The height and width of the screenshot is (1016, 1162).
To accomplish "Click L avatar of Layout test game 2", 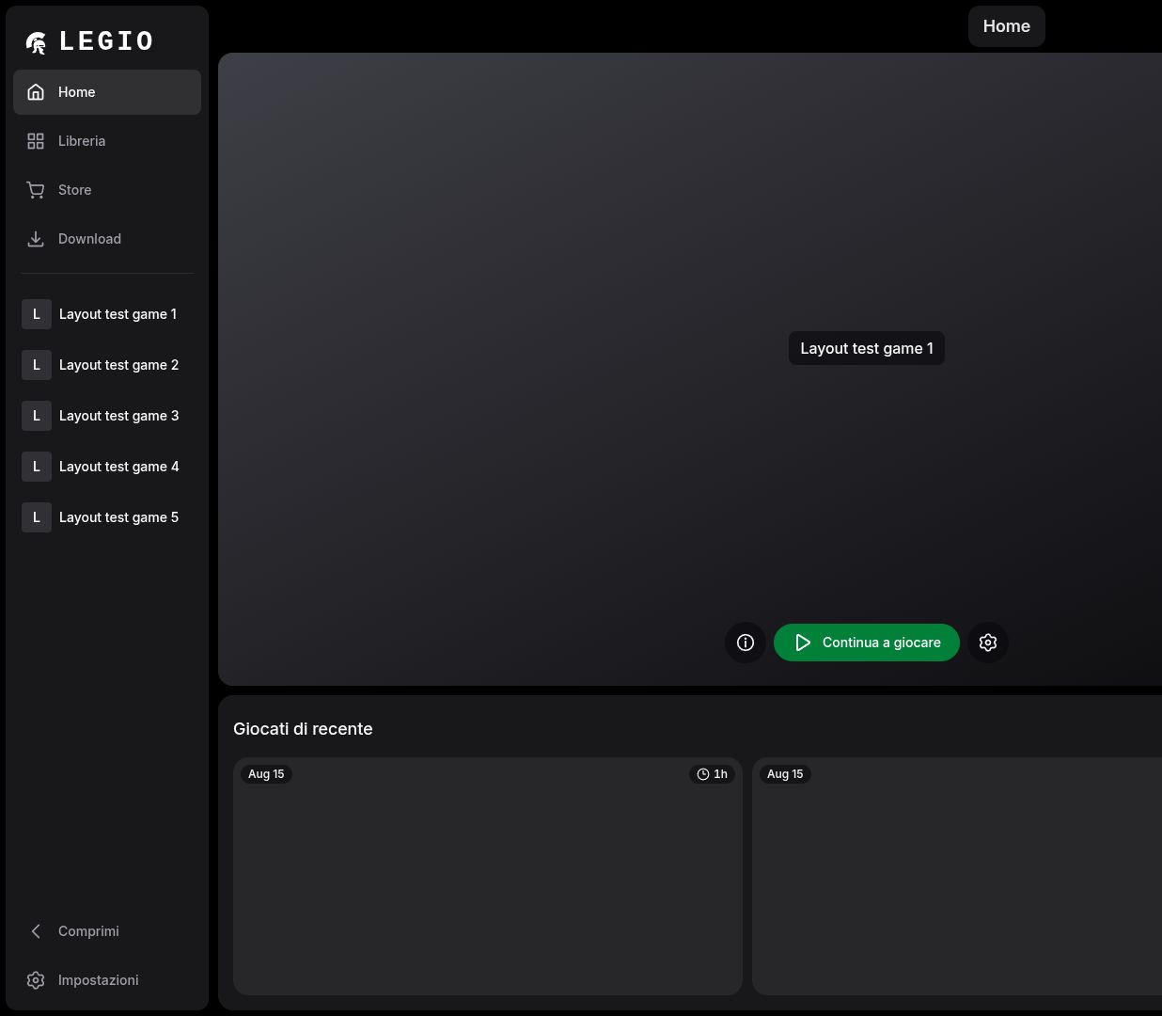I will pos(37,365).
